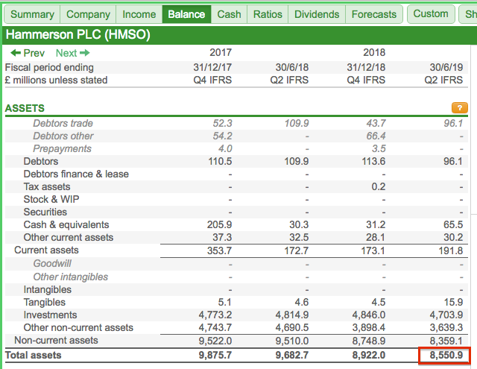
Task: Click the '£ millions unless stated' label
Action: click(x=57, y=80)
